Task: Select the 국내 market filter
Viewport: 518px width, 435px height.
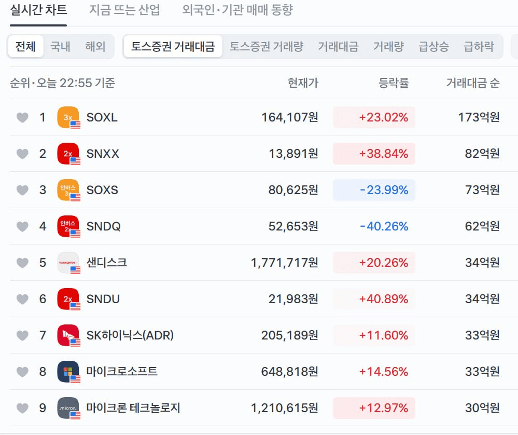Action: pyautogui.click(x=60, y=46)
